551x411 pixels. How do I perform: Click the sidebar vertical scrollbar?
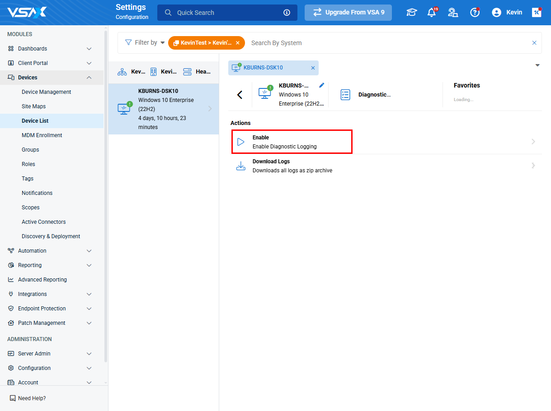[106, 196]
